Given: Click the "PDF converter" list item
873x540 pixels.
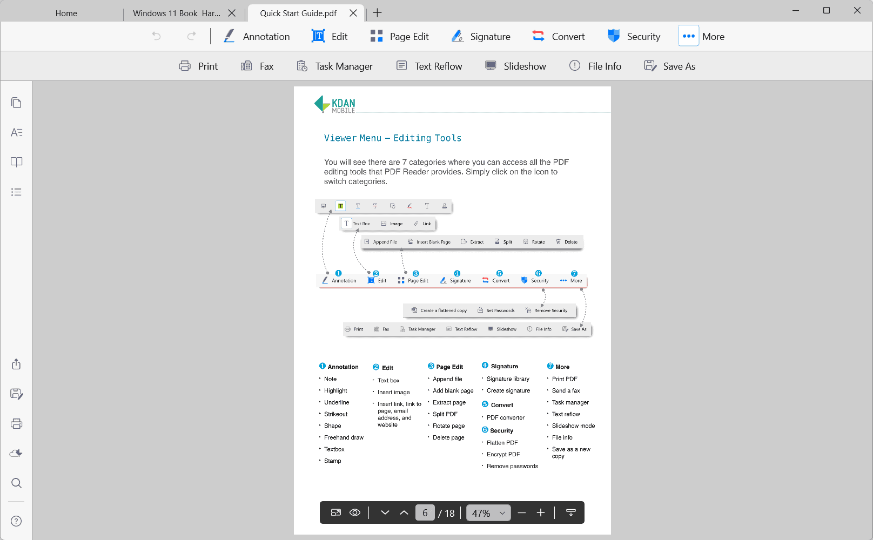Looking at the screenshot, I should pyautogui.click(x=505, y=417).
